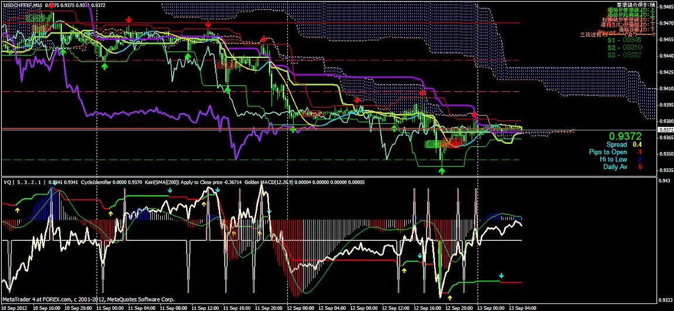674x311 pixels.
Task: Click the 12 Sep 04:00 time label
Action: 331,307
